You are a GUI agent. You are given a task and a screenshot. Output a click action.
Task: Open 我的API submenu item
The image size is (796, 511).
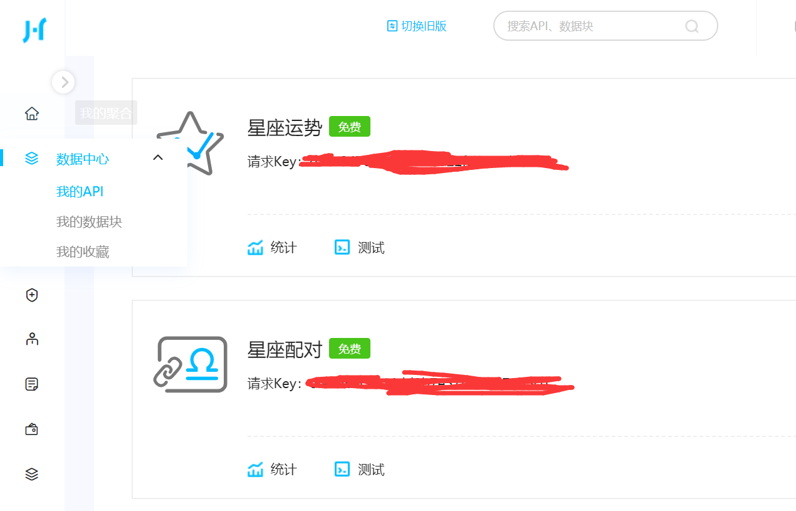[80, 192]
